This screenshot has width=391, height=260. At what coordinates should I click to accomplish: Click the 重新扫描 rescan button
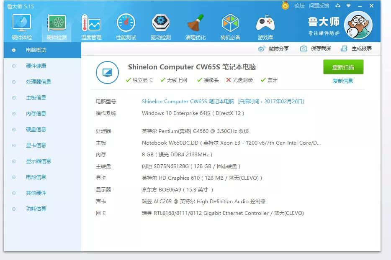343,67
